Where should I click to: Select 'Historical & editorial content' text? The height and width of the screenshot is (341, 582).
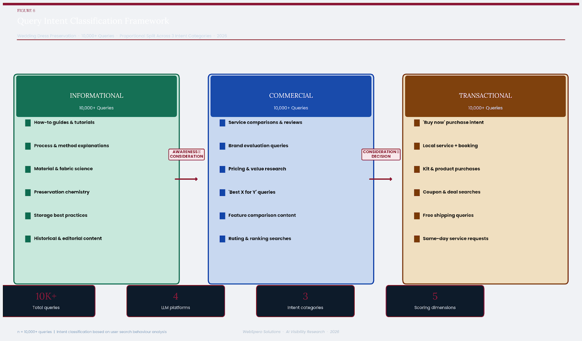(x=68, y=238)
